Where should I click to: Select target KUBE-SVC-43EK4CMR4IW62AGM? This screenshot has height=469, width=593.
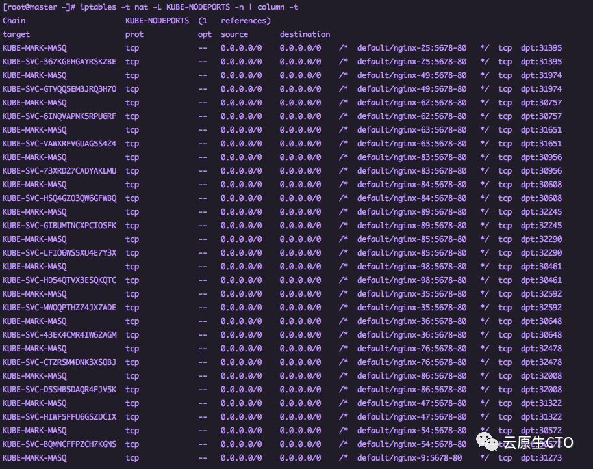pyautogui.click(x=59, y=334)
